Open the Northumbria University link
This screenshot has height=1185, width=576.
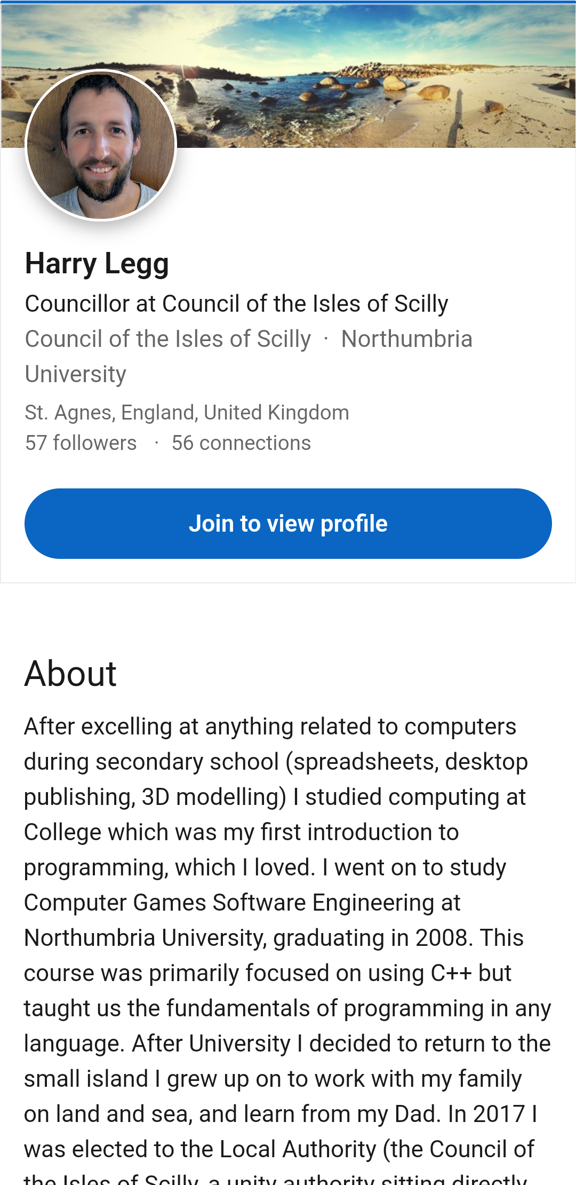pyautogui.click(x=406, y=339)
